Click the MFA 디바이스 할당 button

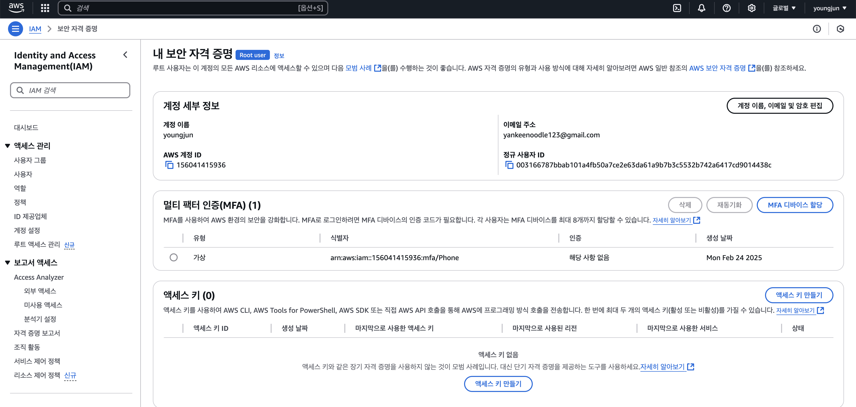[x=795, y=205]
